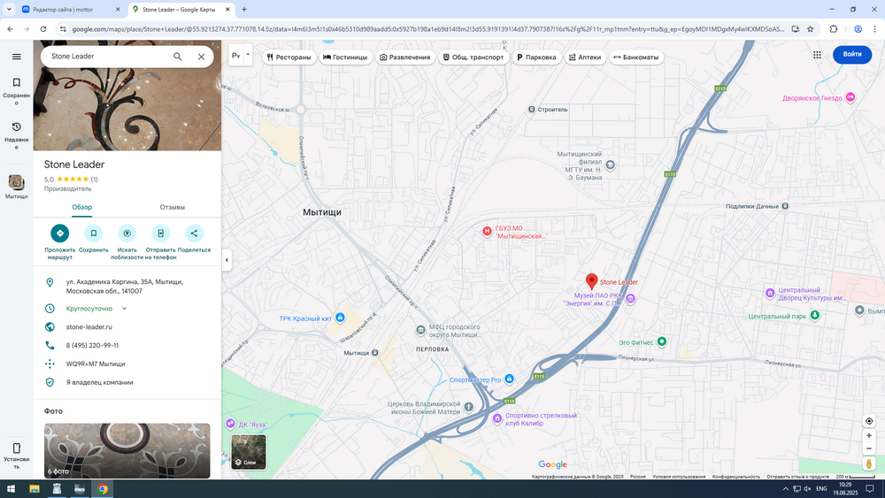885x498 pixels.
Task: Expand Windows system tray hidden icons
Action: (785, 488)
